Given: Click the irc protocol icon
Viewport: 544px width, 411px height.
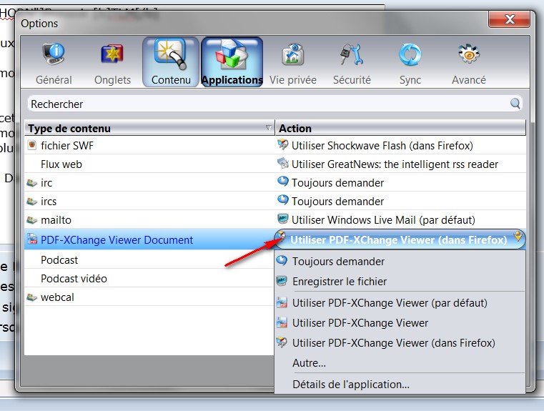Looking at the screenshot, I should (32, 182).
